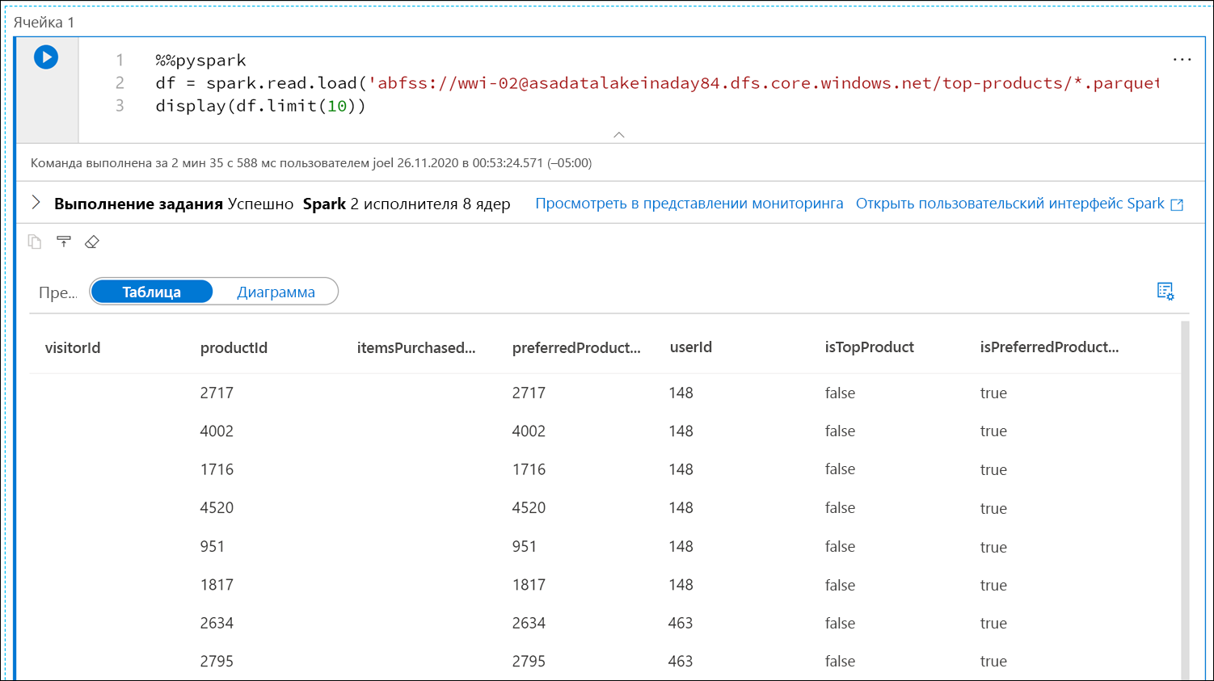
Task: Select productId cell 2634
Action: point(217,624)
